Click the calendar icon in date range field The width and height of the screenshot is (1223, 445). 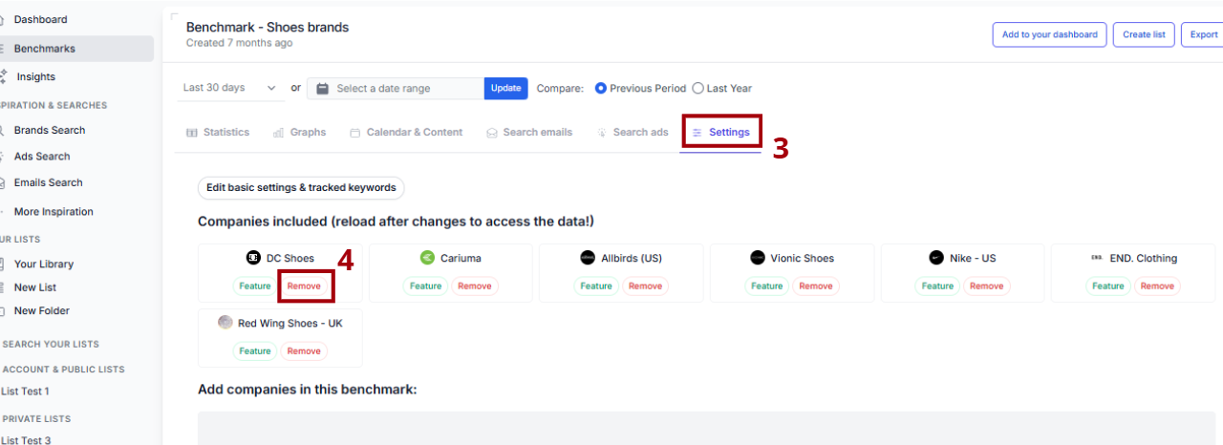pyautogui.click(x=323, y=88)
